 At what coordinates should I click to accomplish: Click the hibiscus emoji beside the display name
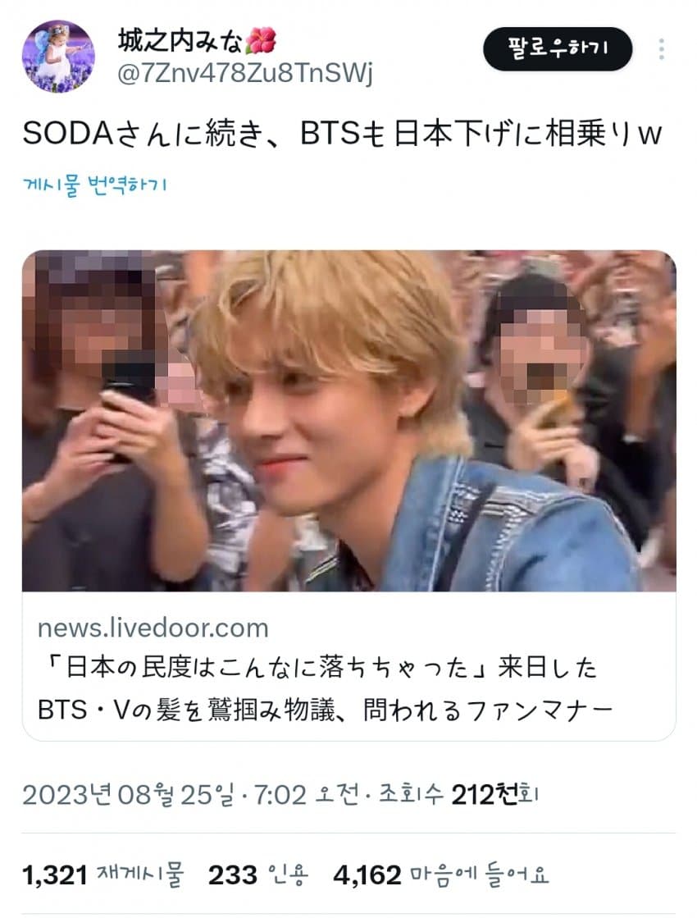point(261,40)
